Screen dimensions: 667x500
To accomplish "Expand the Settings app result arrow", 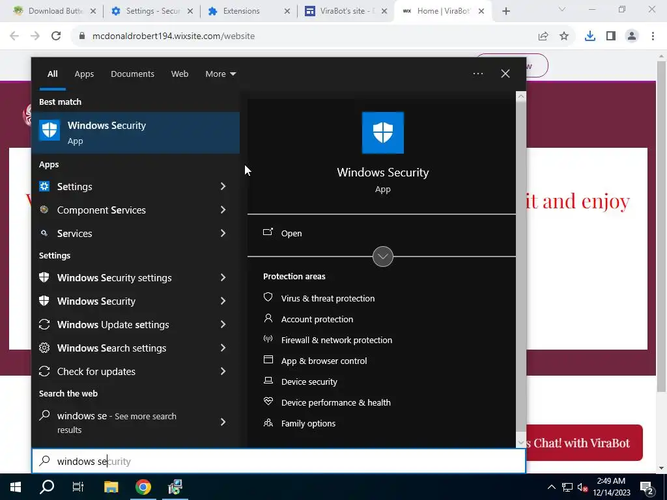I will (x=223, y=186).
